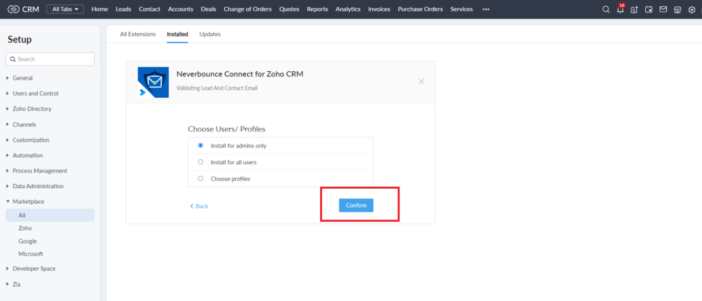Open the Leads module
The height and width of the screenshot is (301, 702).
click(123, 9)
